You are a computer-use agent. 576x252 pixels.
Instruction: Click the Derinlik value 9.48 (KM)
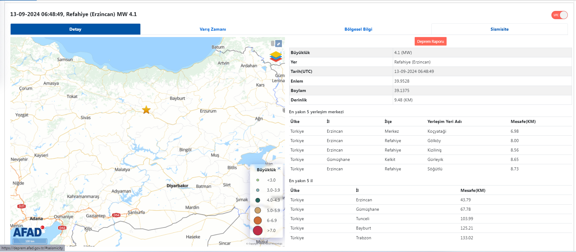[x=403, y=100]
